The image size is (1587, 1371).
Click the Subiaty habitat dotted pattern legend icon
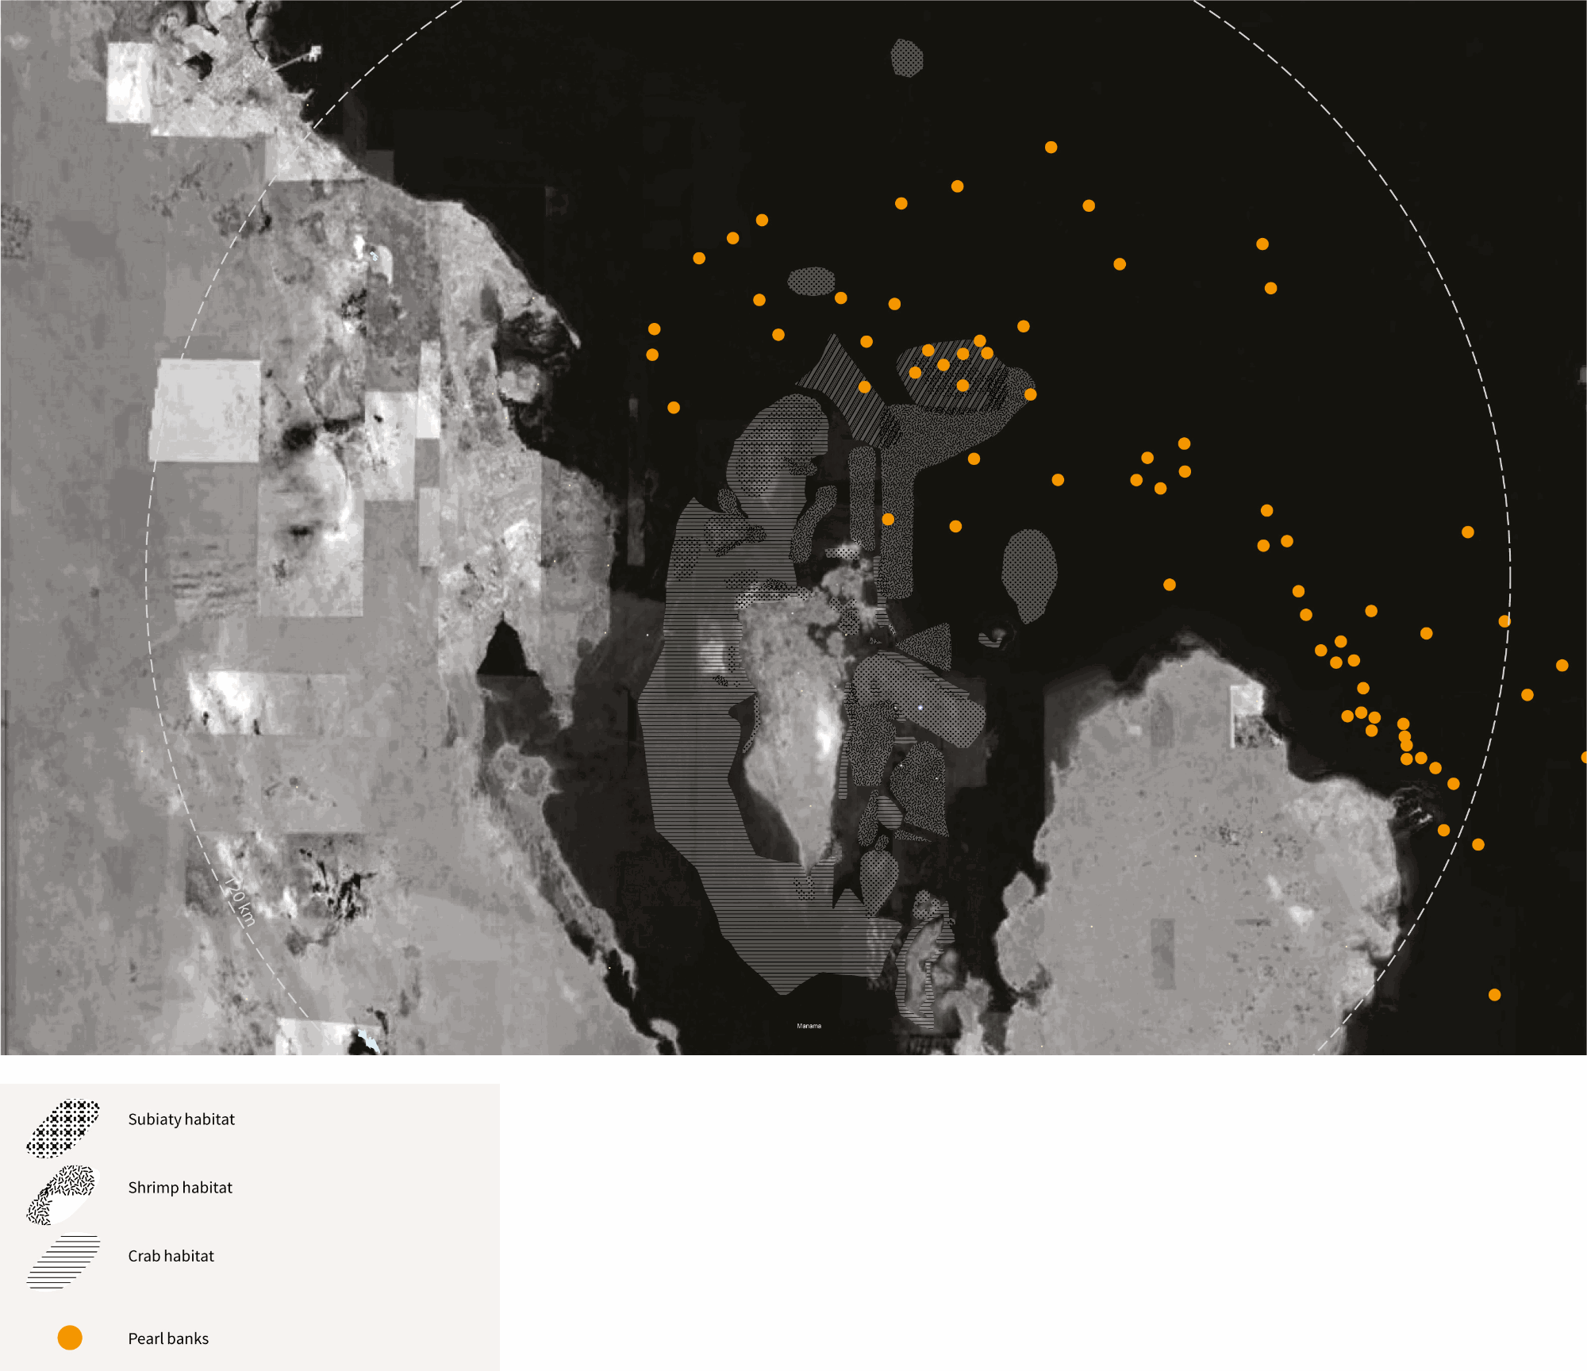(63, 1127)
